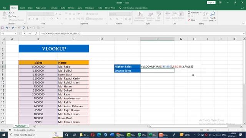
Task: Open Find & Select
Action: pos(213,16)
